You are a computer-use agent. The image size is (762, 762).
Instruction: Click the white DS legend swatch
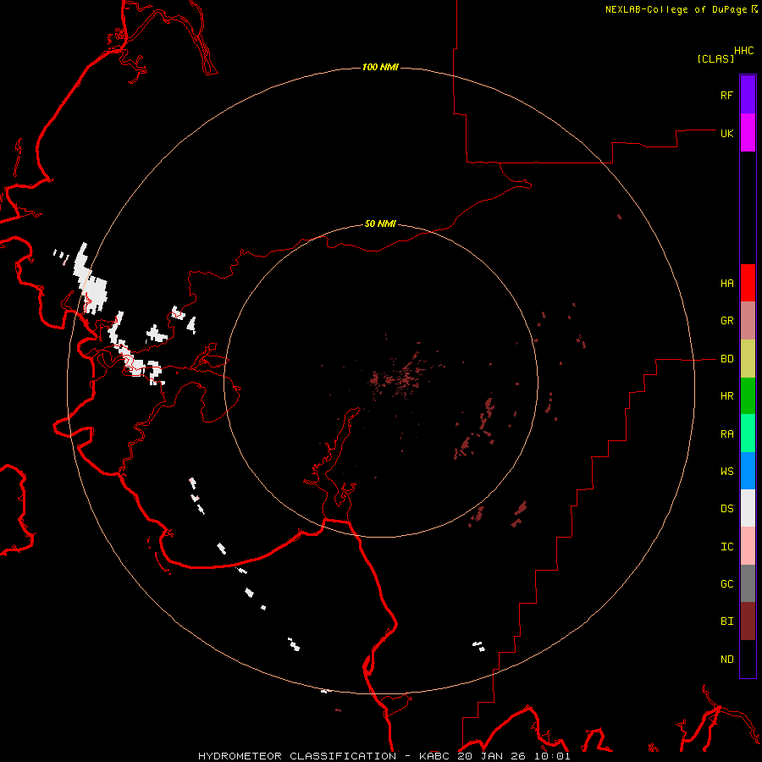click(748, 508)
